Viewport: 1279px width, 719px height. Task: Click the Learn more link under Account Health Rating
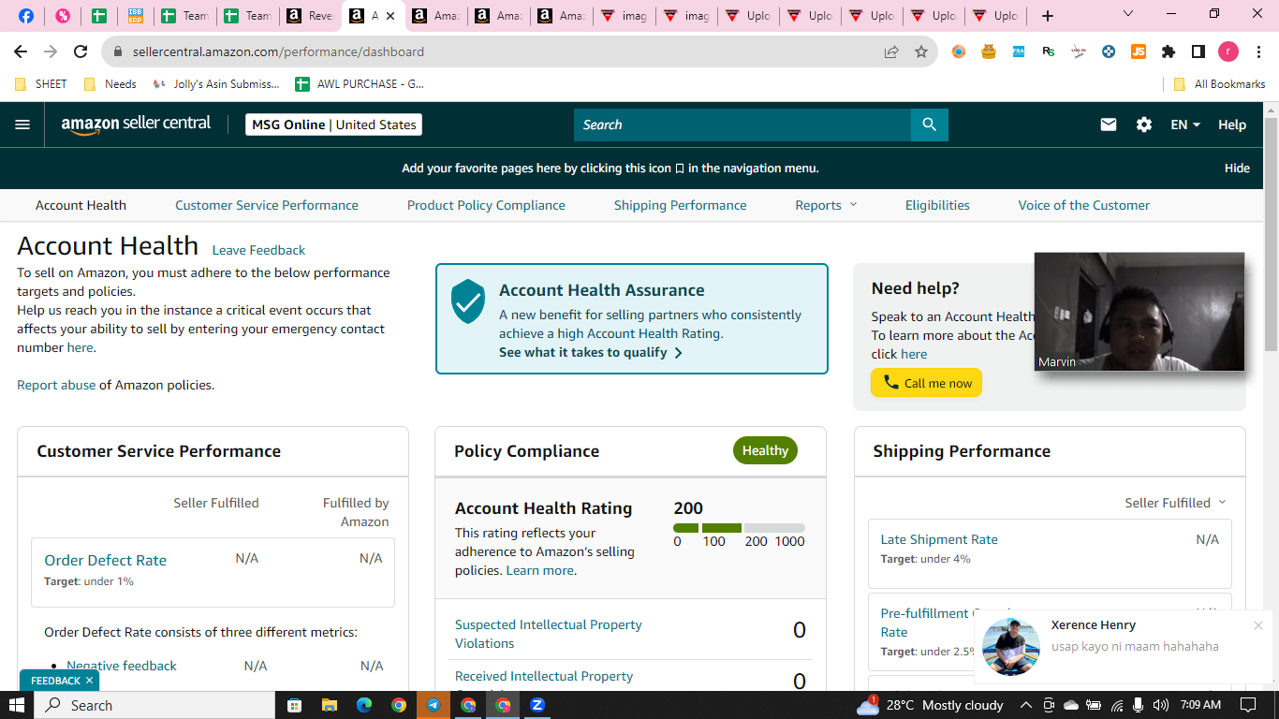point(540,570)
